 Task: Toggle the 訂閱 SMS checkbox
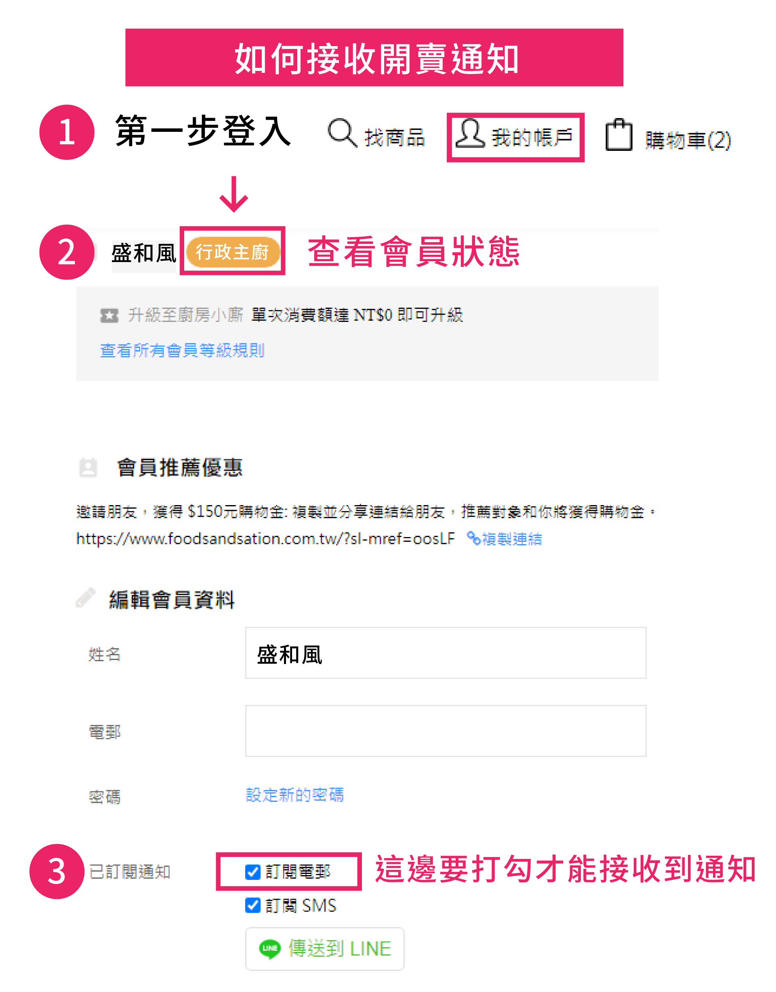[252, 905]
